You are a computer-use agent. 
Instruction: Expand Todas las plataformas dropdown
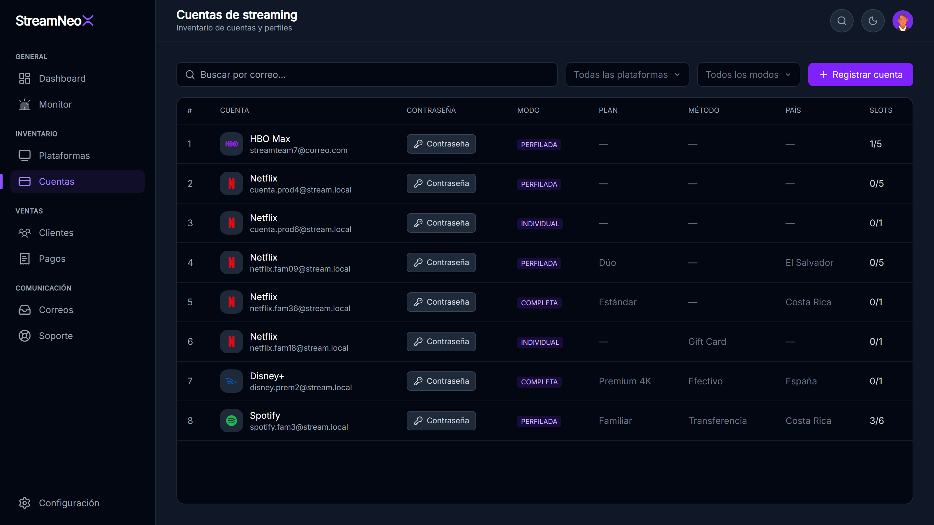627,75
